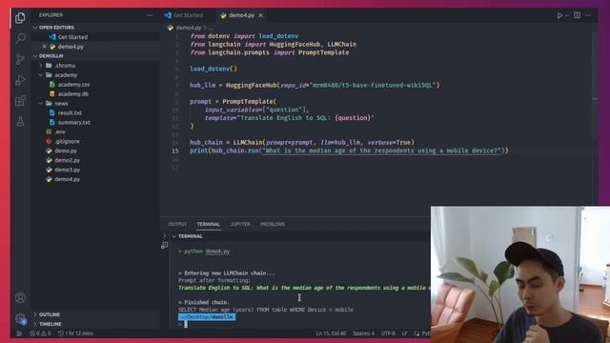Collapse the academy folder
The height and width of the screenshot is (343, 610).
66,74
